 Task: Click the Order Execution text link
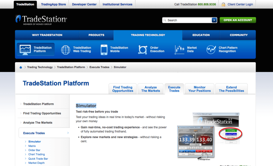[157, 49]
